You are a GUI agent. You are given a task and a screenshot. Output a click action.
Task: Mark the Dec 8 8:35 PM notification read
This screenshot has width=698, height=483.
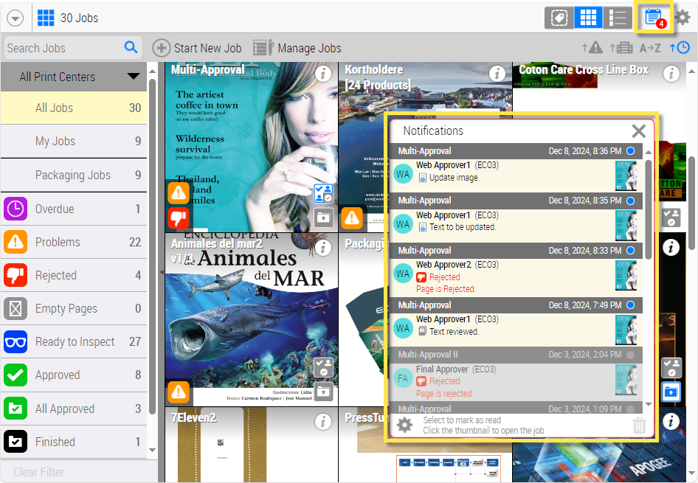click(630, 201)
